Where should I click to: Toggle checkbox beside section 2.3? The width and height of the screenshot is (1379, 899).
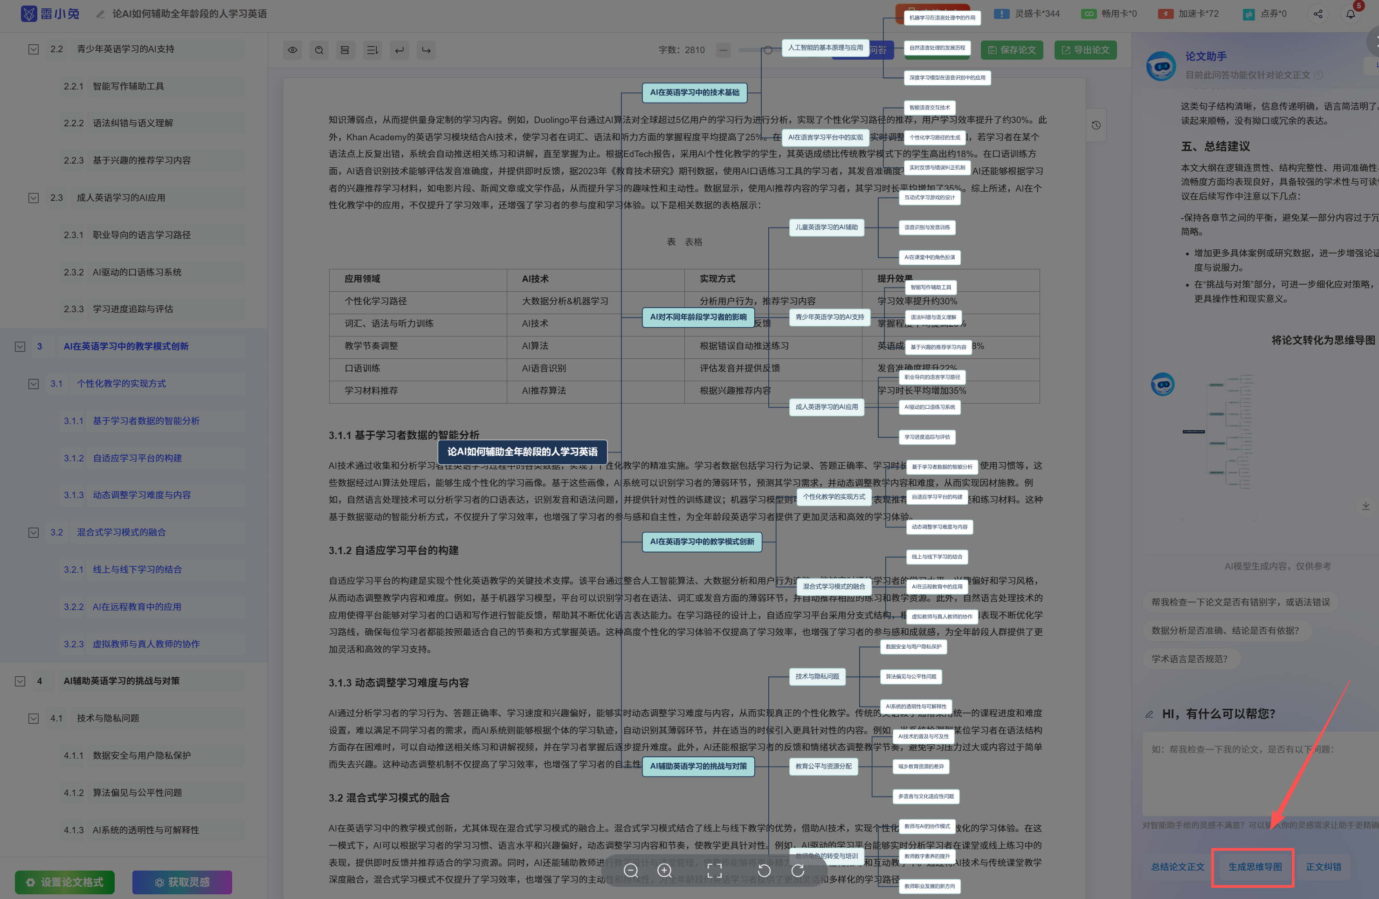pyautogui.click(x=34, y=198)
